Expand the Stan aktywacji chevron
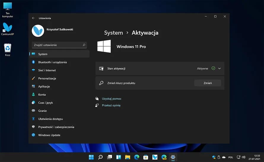Image resolution: width=264 pixels, height=162 pixels. 220,69
